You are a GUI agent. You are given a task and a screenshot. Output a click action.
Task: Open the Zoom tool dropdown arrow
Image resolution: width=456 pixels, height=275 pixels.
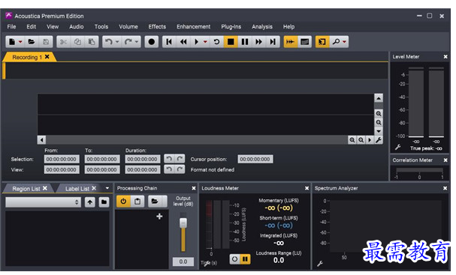[345, 42]
